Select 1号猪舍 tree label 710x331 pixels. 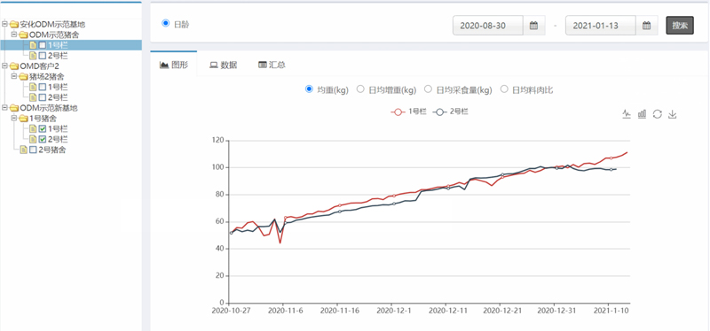(43, 119)
